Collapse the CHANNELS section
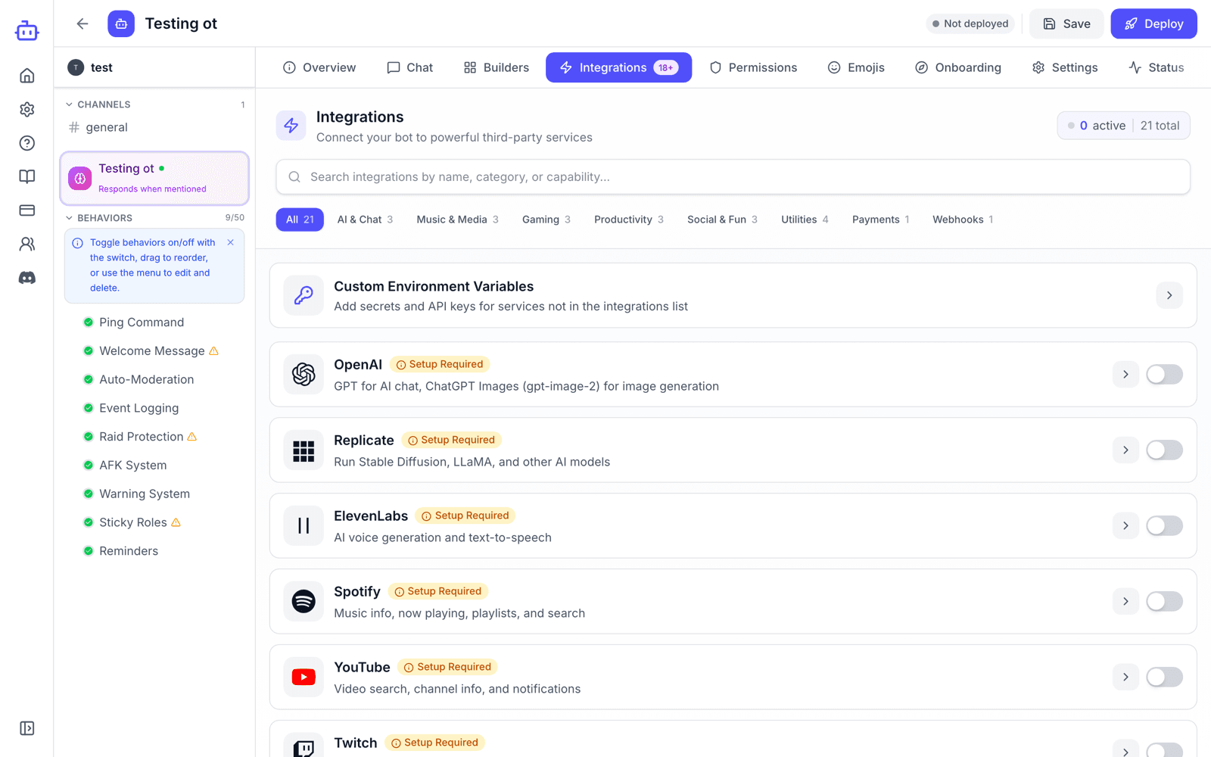This screenshot has width=1211, height=757. pos(98,104)
